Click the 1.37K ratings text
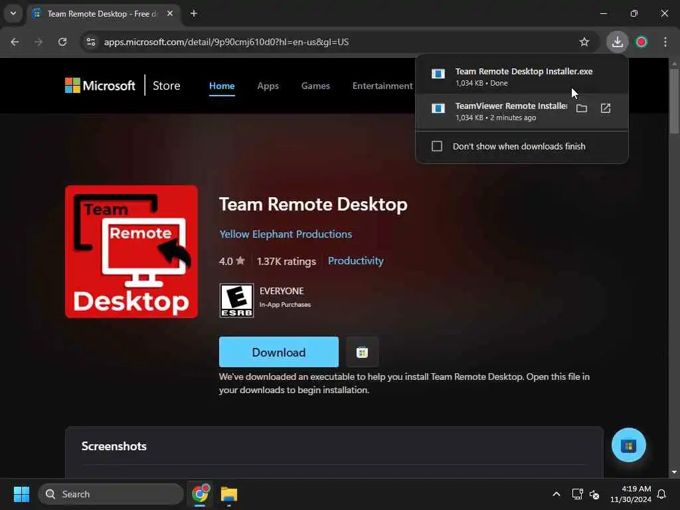 (286, 261)
